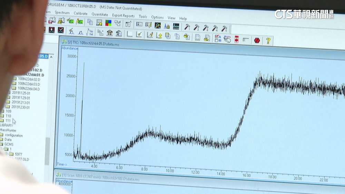Open the Quantitate menu

(x=100, y=14)
